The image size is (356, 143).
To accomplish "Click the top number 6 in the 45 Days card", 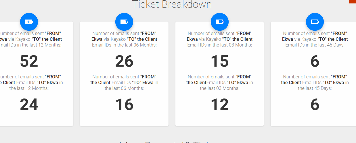I will pyautogui.click(x=315, y=61).
